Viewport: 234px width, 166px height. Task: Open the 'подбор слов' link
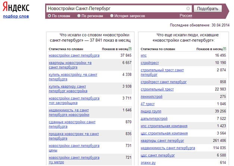16,16
